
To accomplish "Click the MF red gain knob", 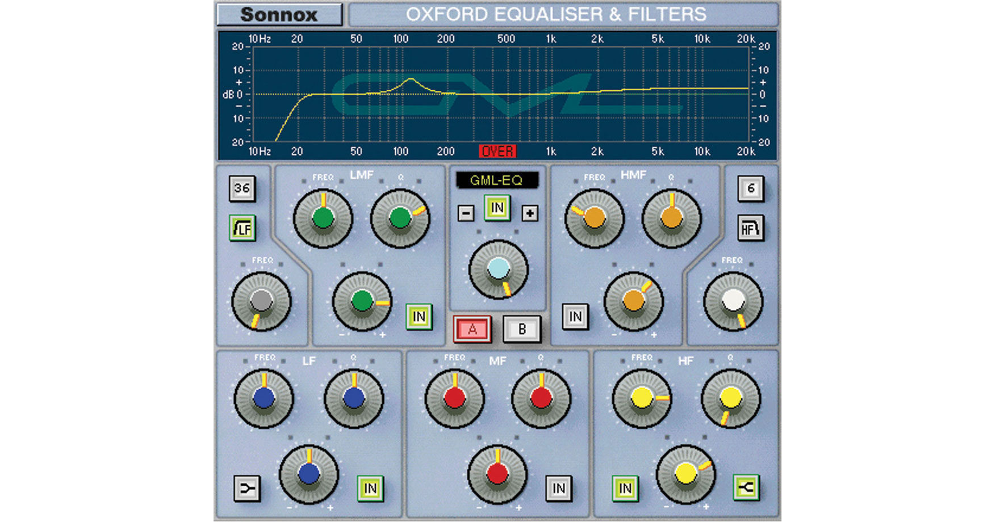I will (497, 474).
